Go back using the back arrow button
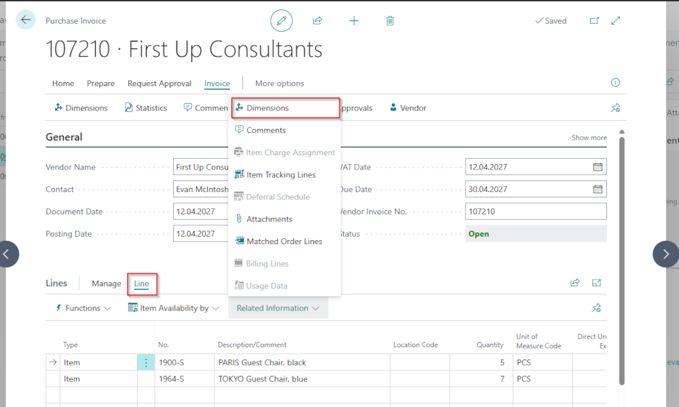The height and width of the screenshot is (407, 679). pos(26,20)
